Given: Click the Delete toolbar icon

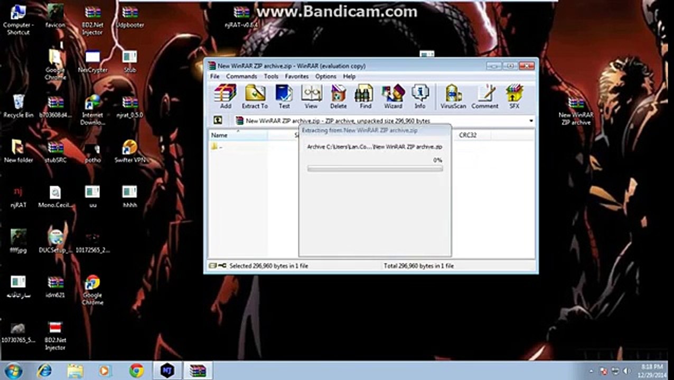Looking at the screenshot, I should (339, 97).
